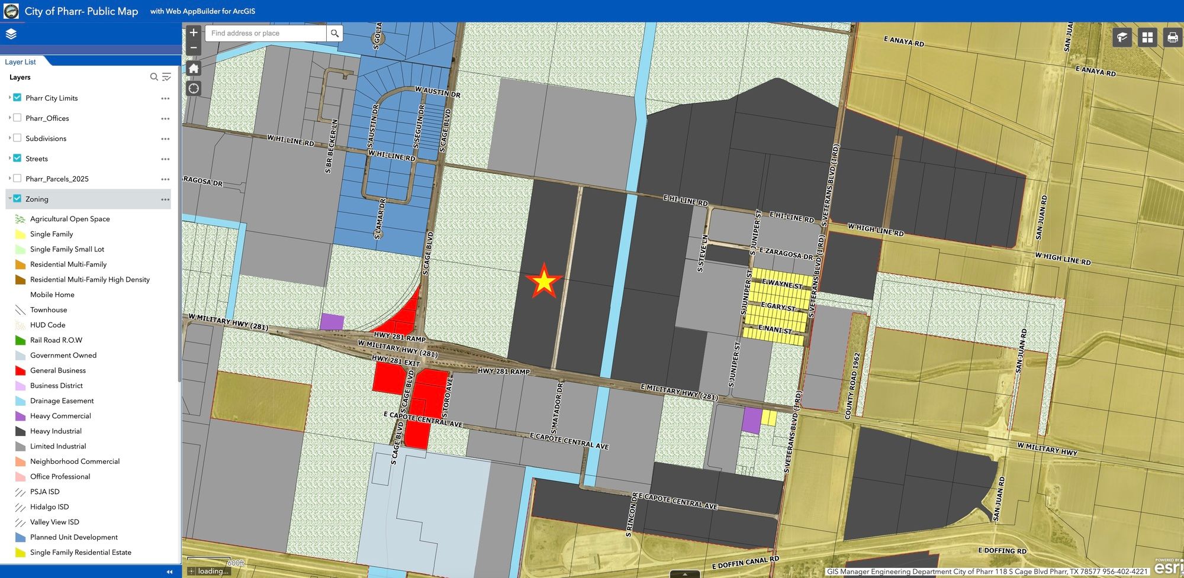This screenshot has height=578, width=1184.
Task: Open the Legend widget icon
Action: coord(1122,37)
